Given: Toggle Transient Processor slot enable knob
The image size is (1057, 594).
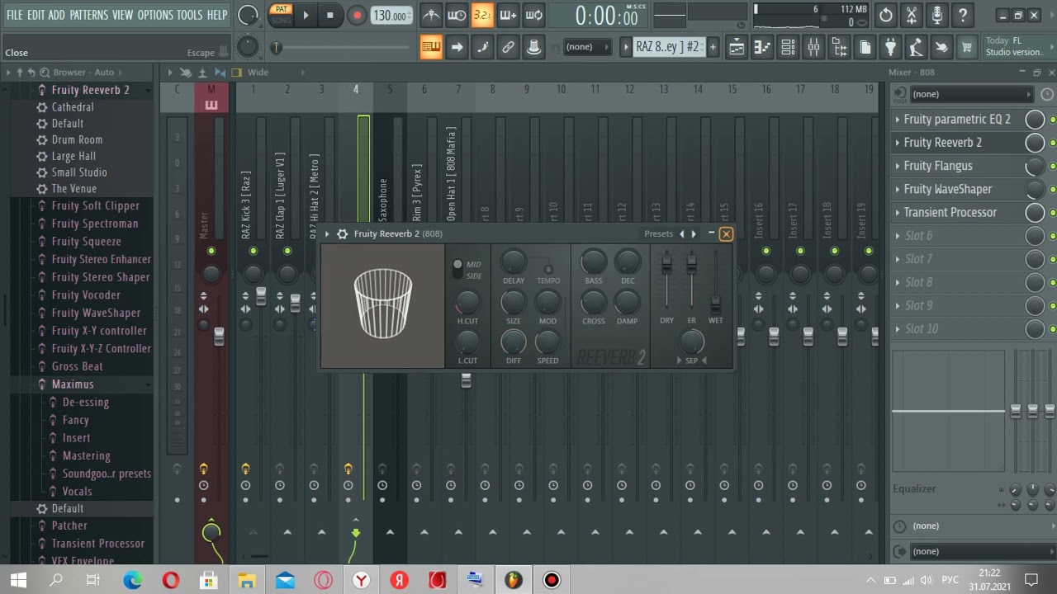Looking at the screenshot, I should click(x=1035, y=212).
